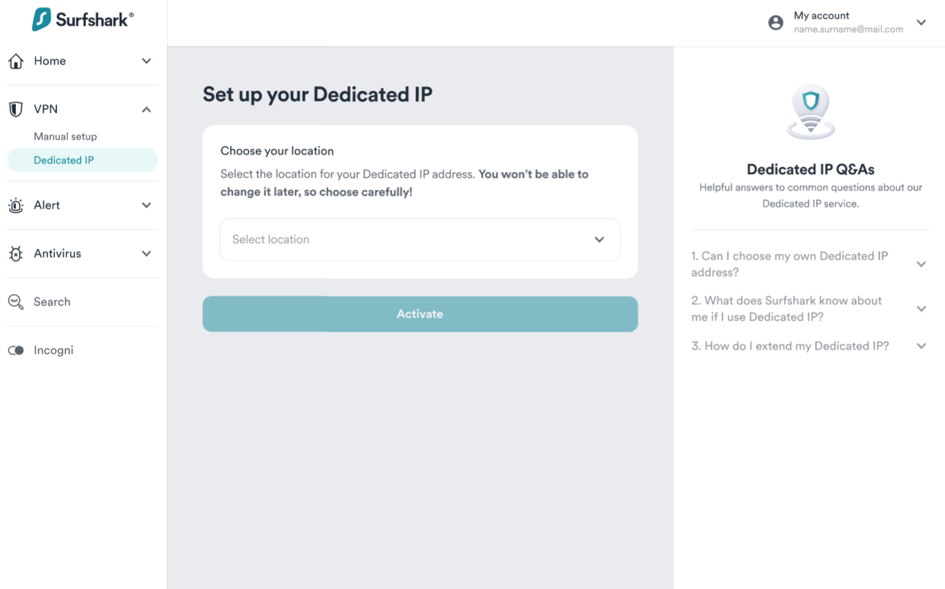This screenshot has width=945, height=589.
Task: Click the Dedicated IP location pin illustration
Action: click(811, 112)
